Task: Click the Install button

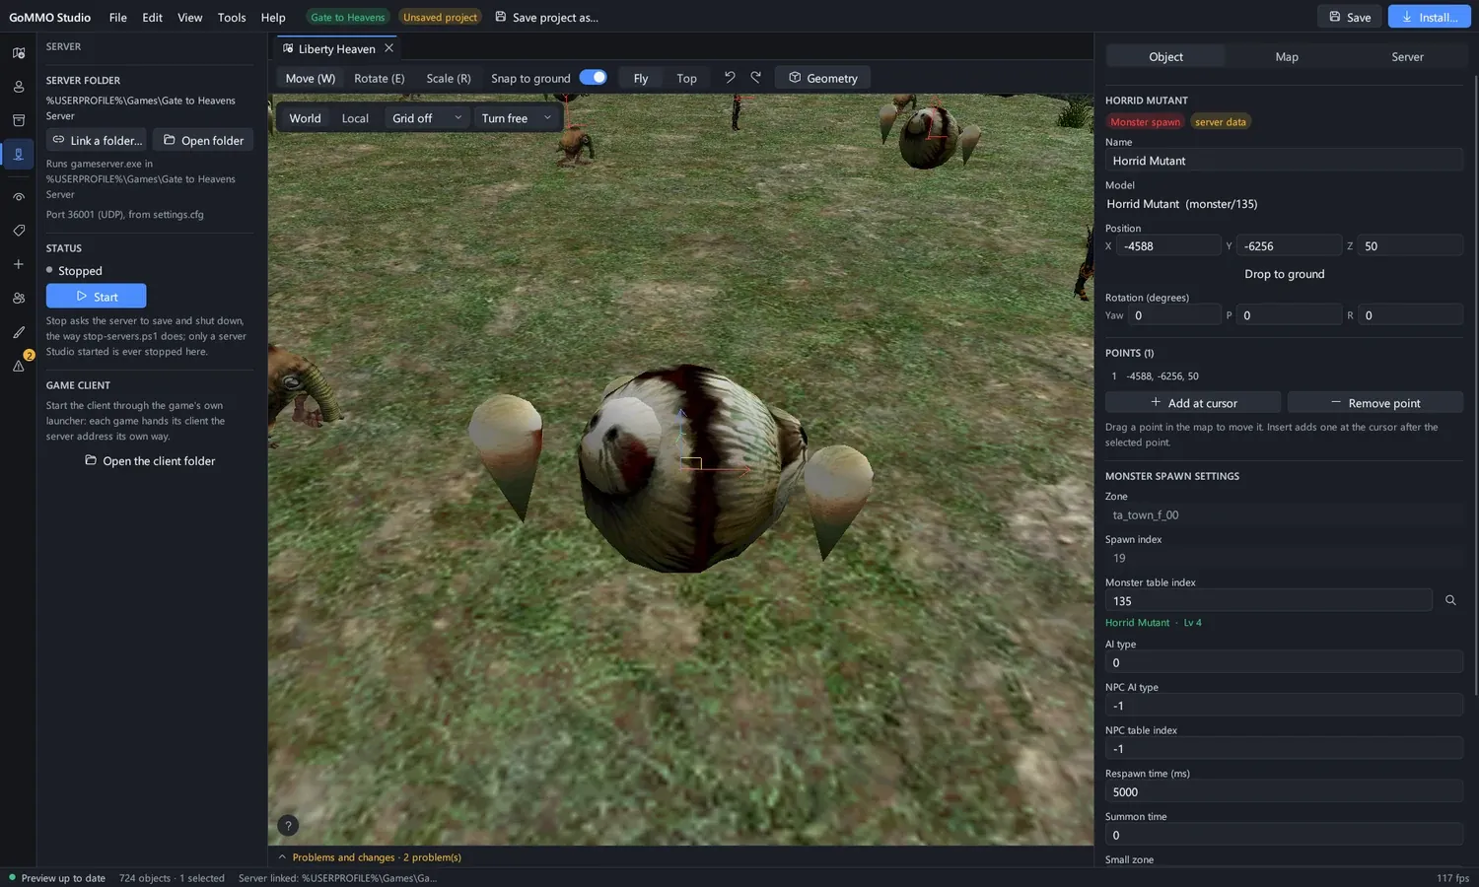Action: coord(1429,17)
